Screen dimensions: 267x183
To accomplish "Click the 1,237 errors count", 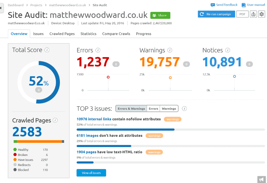I will coord(93,62).
